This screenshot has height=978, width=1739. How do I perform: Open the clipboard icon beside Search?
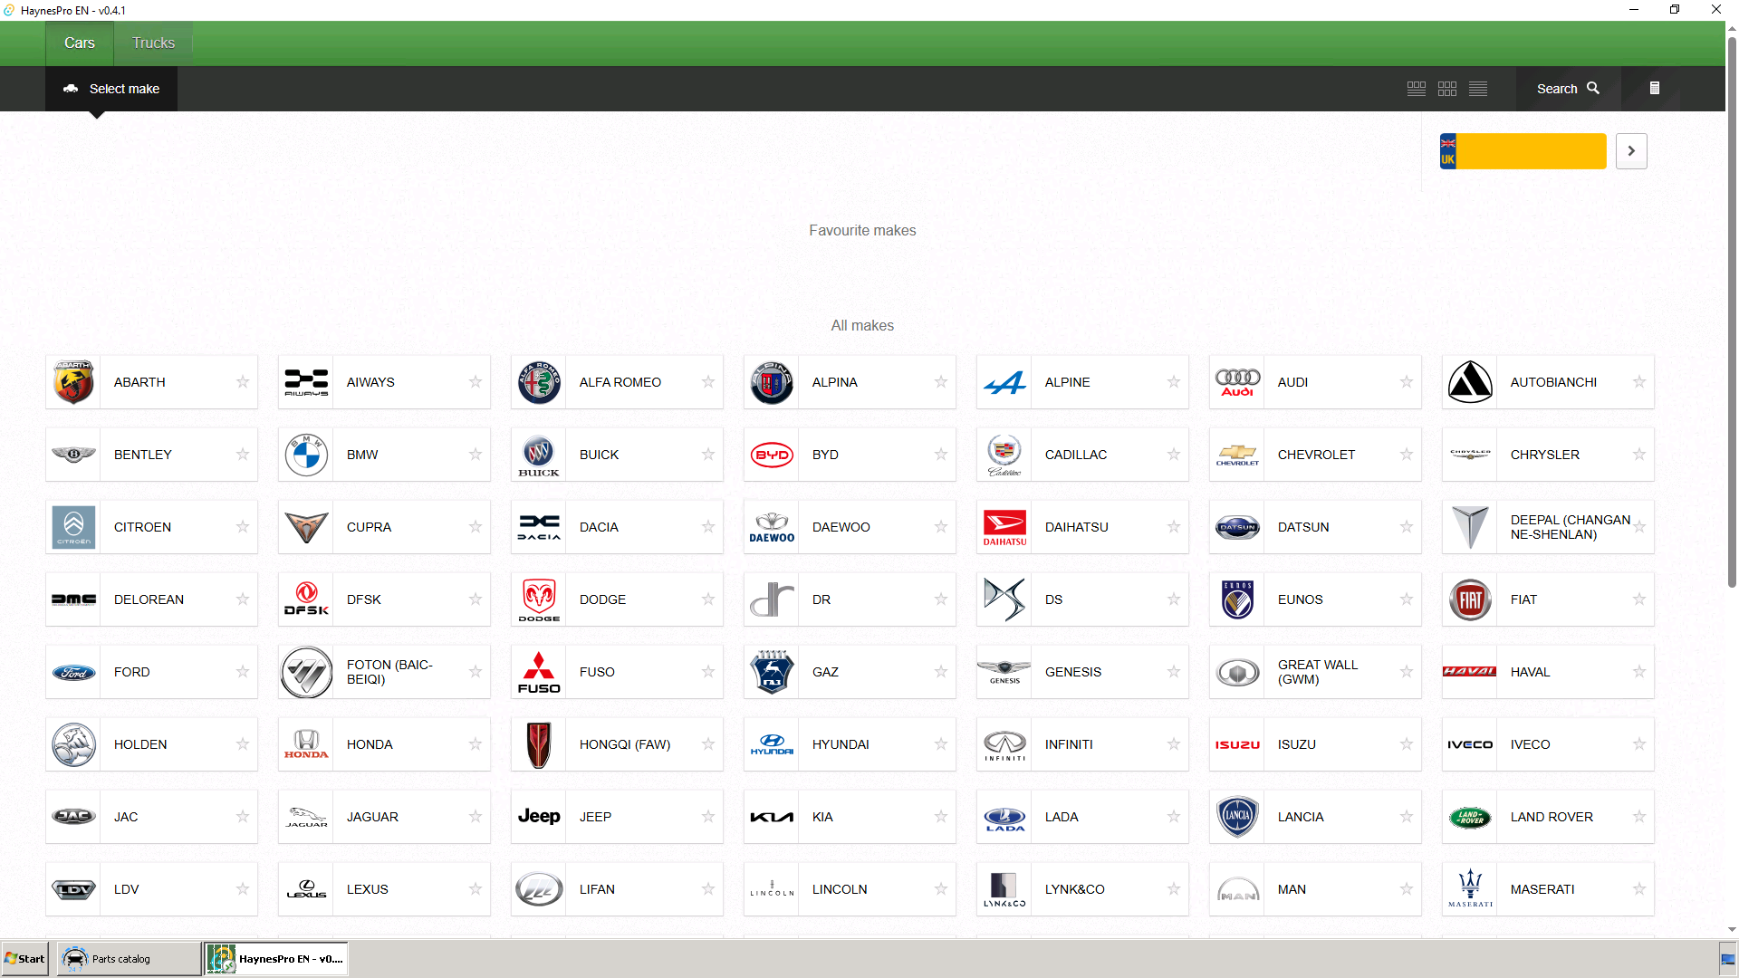(x=1655, y=89)
